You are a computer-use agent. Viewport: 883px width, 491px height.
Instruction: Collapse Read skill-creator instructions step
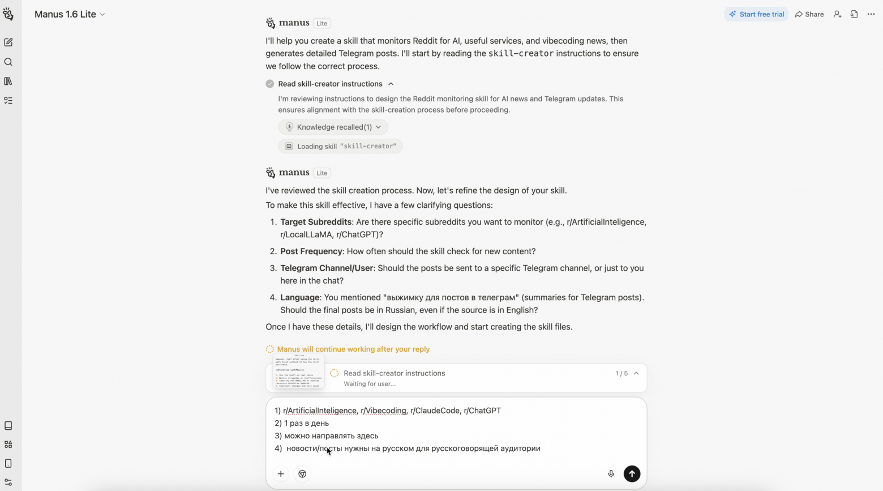(x=391, y=84)
